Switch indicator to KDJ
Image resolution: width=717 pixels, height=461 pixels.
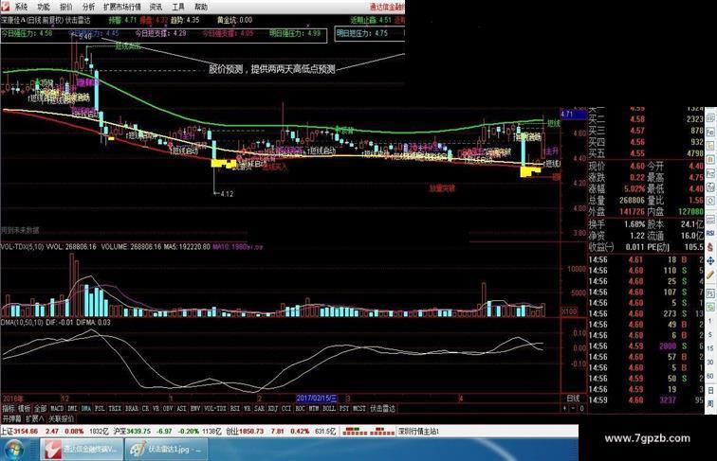pyautogui.click(x=272, y=409)
